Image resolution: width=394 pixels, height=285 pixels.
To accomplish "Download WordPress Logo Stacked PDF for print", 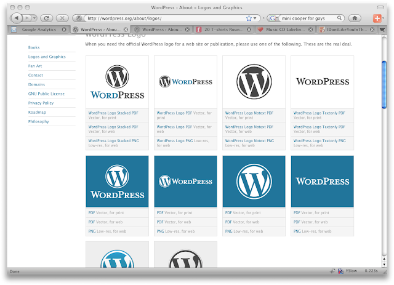I will pos(113,113).
